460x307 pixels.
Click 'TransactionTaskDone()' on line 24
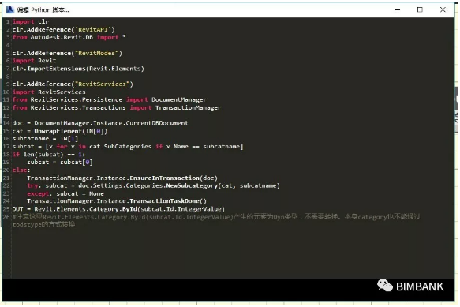pyautogui.click(x=168, y=201)
